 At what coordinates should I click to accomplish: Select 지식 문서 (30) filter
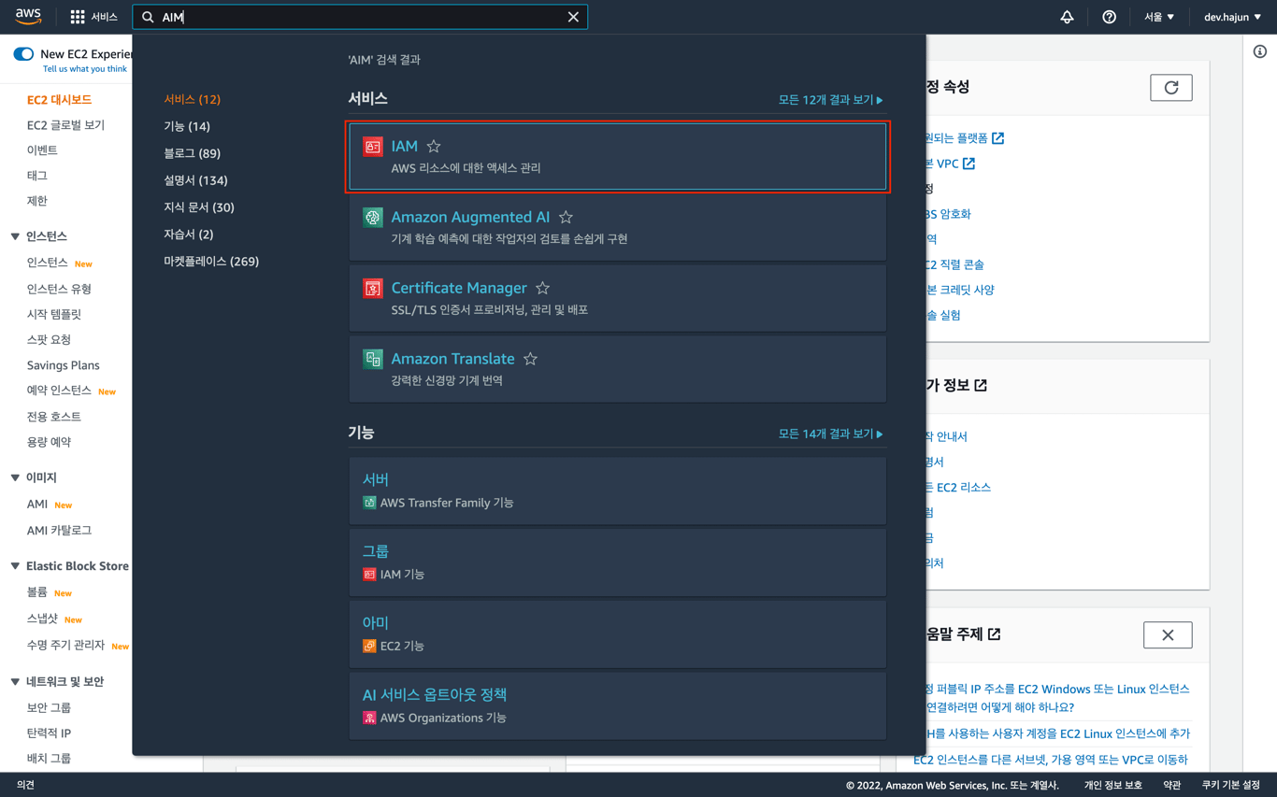(x=199, y=207)
